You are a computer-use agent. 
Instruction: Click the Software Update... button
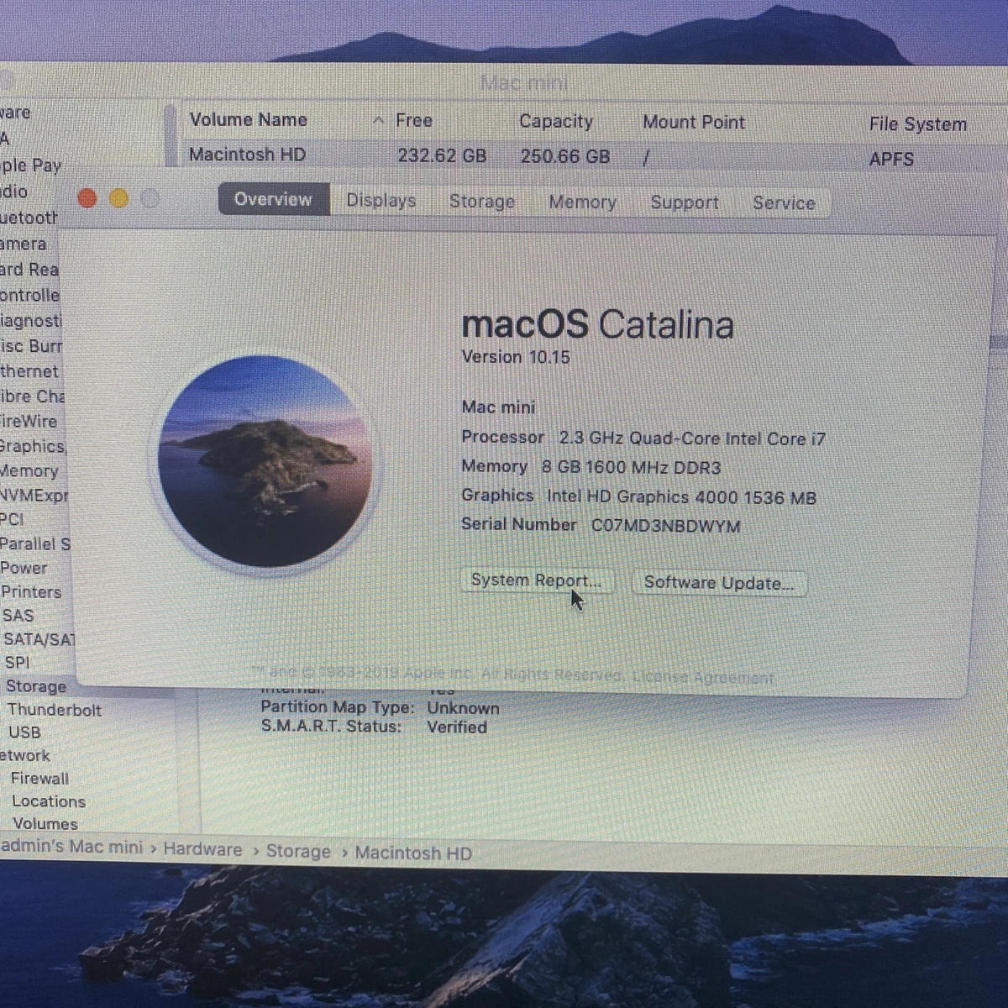719,583
